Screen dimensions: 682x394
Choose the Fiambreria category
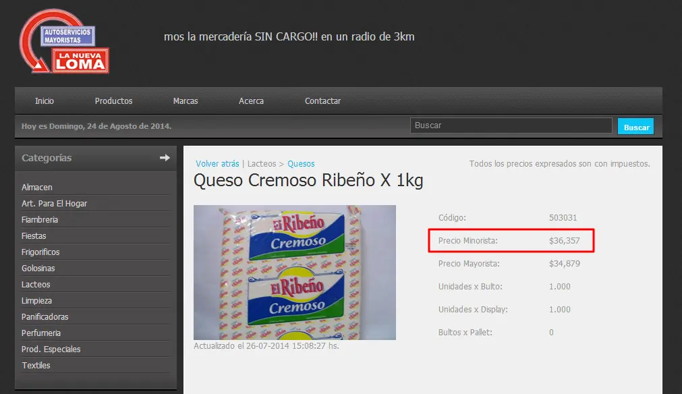(x=40, y=220)
